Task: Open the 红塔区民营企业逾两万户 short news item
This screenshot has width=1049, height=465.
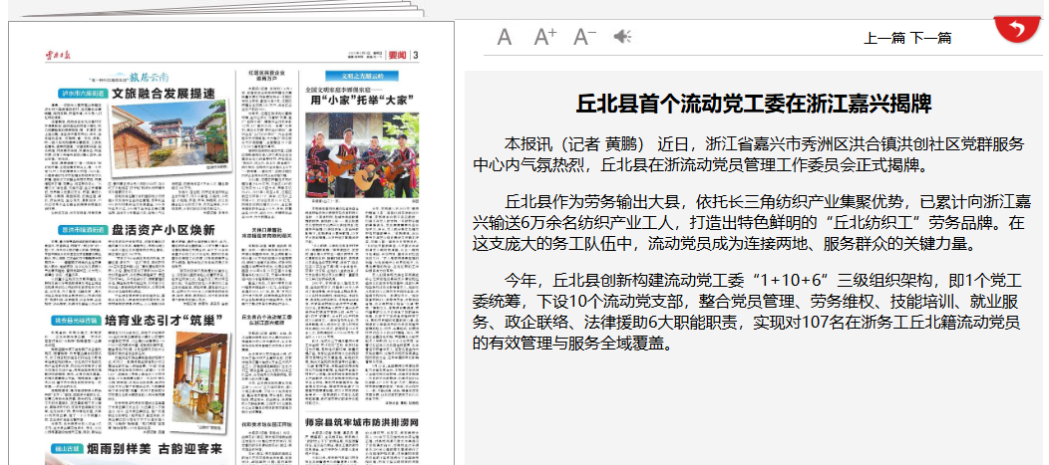Action: [265, 74]
